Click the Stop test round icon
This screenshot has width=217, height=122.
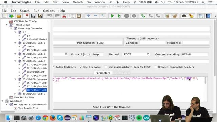[126, 16]
